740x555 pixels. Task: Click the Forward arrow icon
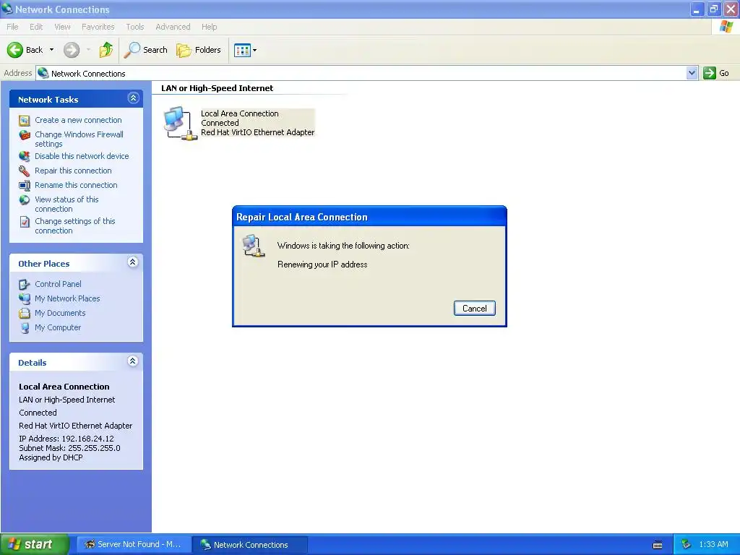click(x=72, y=50)
